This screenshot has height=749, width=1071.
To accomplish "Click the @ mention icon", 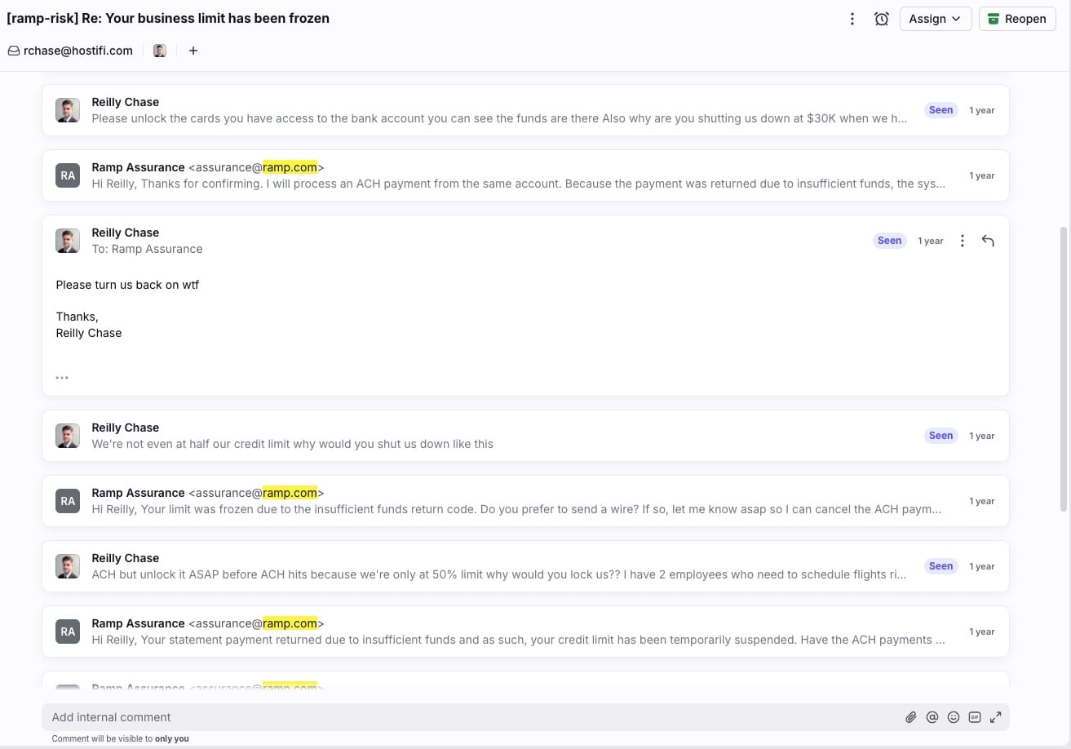I will tap(932, 717).
